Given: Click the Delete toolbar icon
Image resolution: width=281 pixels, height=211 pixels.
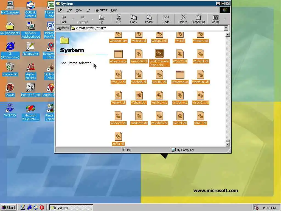Looking at the screenshot, I should [x=183, y=19].
